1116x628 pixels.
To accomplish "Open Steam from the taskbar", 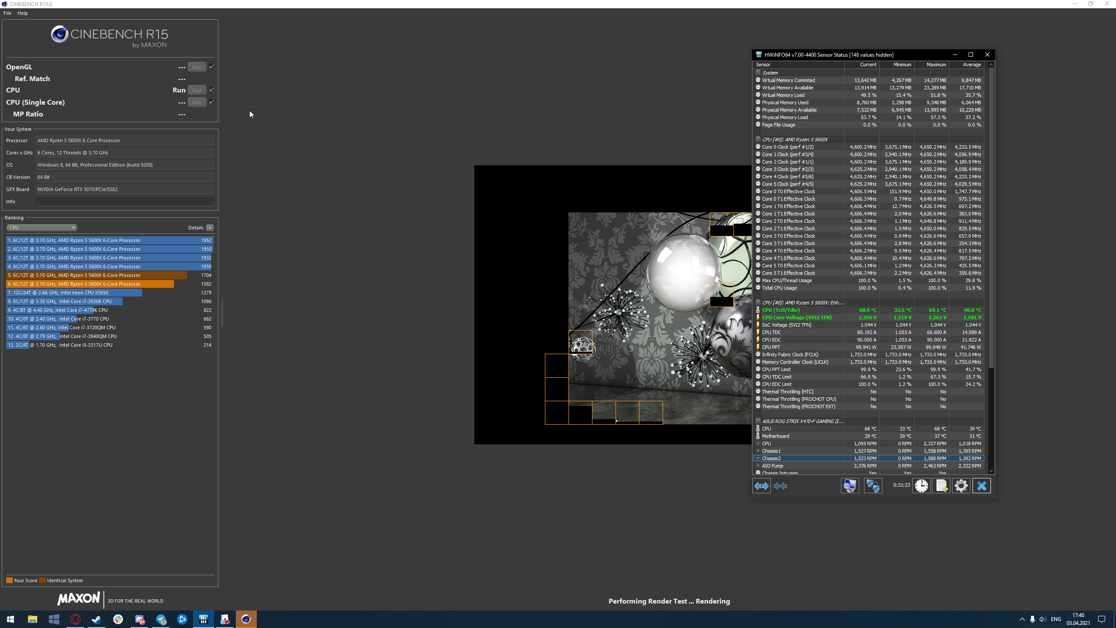I will 97,619.
